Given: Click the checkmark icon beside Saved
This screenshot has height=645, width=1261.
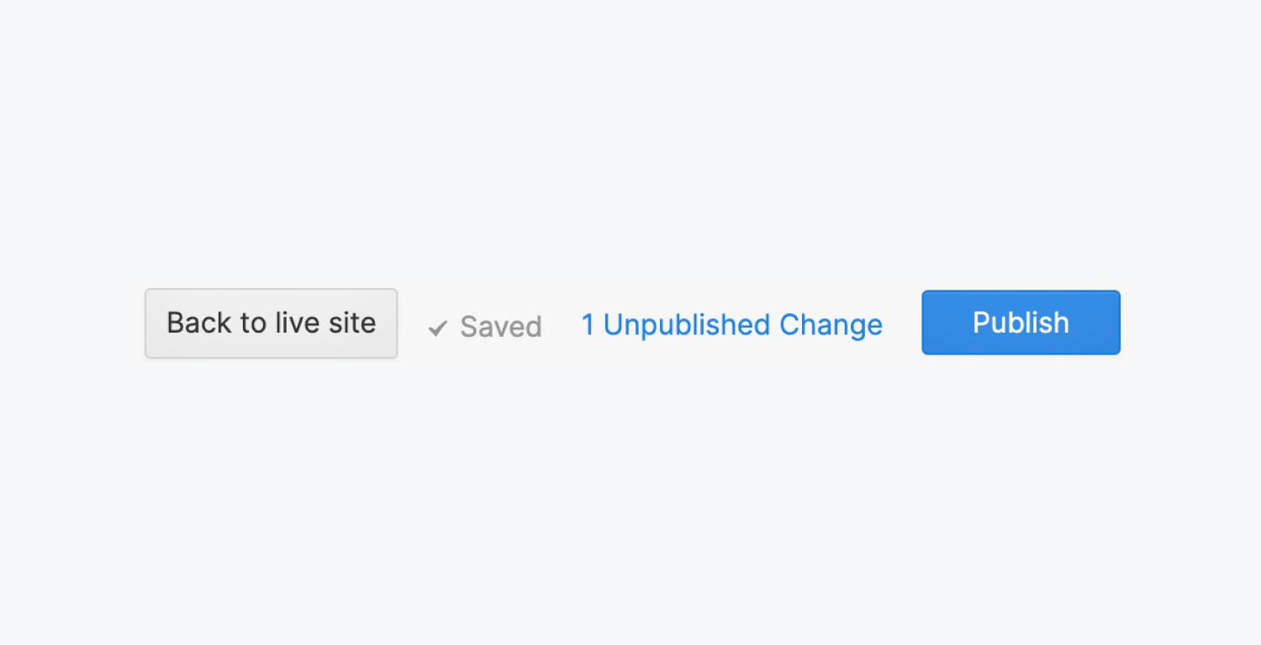Looking at the screenshot, I should pyautogui.click(x=437, y=328).
